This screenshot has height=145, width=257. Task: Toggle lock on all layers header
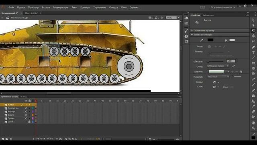[x=29, y=101]
